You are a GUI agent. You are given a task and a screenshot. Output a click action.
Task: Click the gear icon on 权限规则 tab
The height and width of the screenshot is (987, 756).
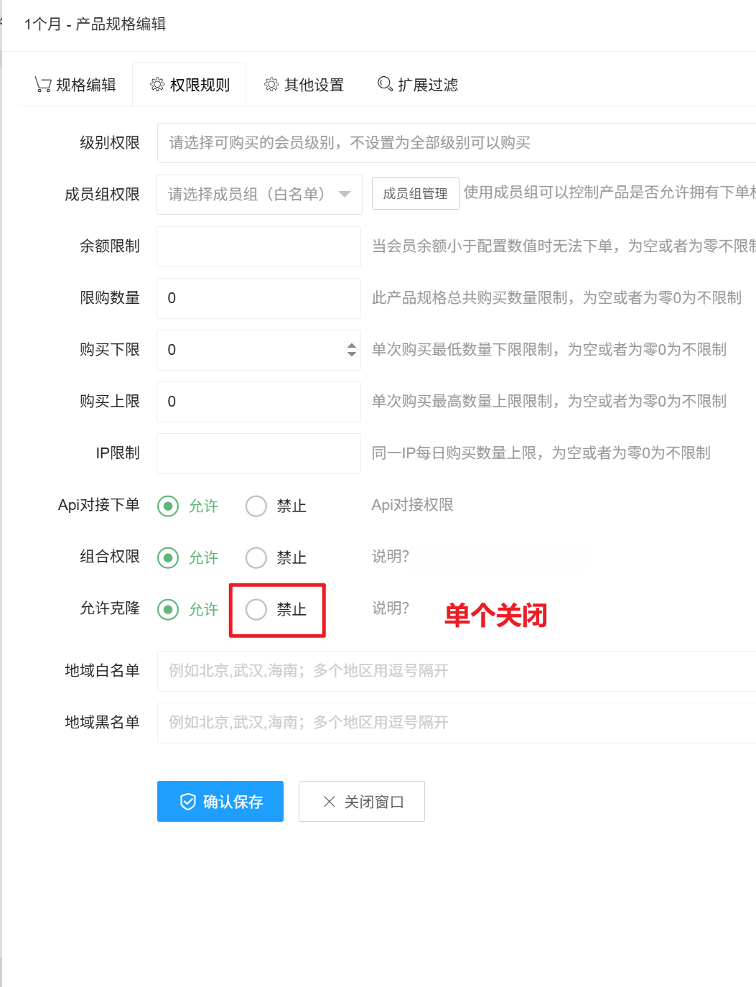click(157, 85)
